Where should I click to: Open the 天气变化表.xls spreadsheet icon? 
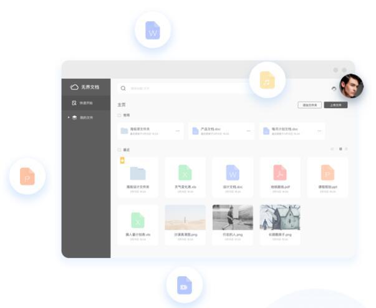point(185,173)
